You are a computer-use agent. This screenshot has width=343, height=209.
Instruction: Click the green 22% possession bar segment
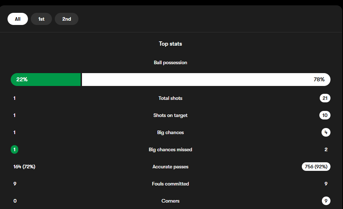pyautogui.click(x=45, y=80)
